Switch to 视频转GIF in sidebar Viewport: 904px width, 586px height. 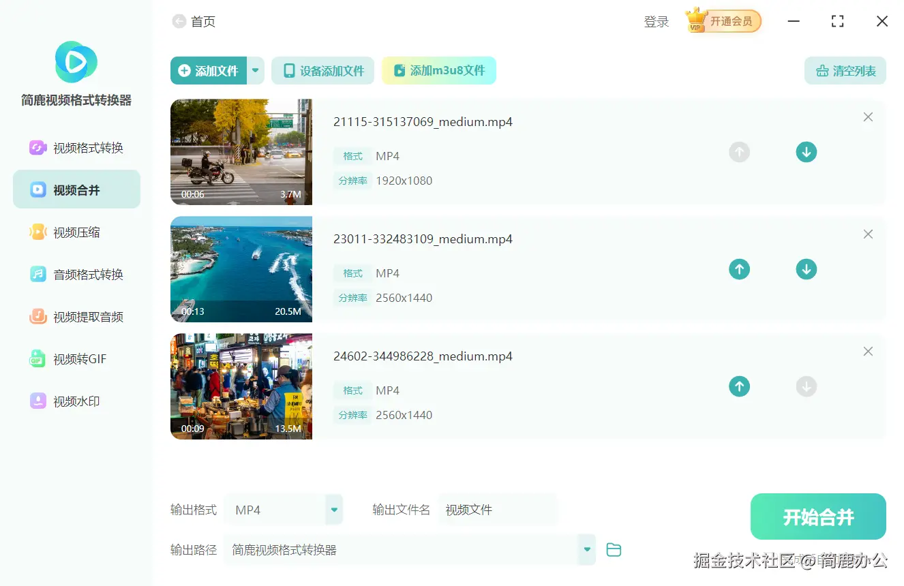tap(76, 359)
